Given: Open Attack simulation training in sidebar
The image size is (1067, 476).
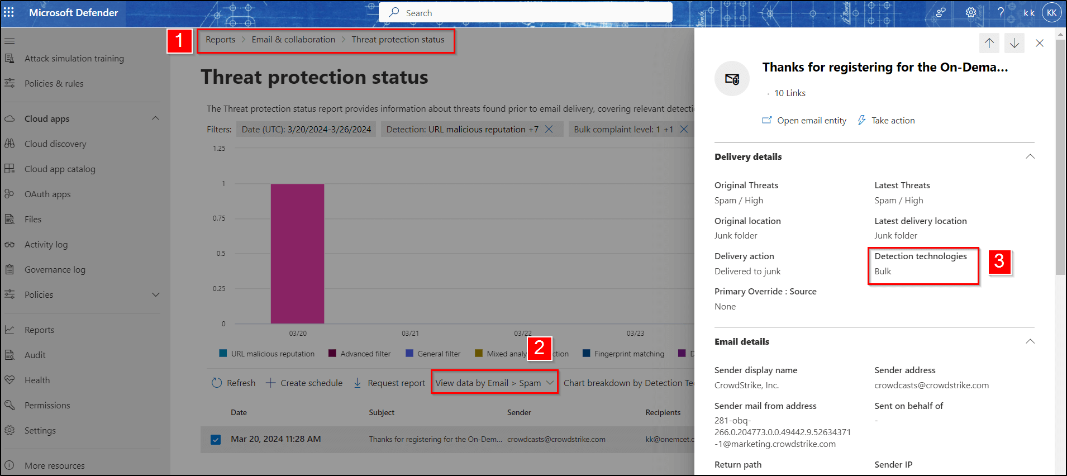Looking at the screenshot, I should click(x=74, y=58).
